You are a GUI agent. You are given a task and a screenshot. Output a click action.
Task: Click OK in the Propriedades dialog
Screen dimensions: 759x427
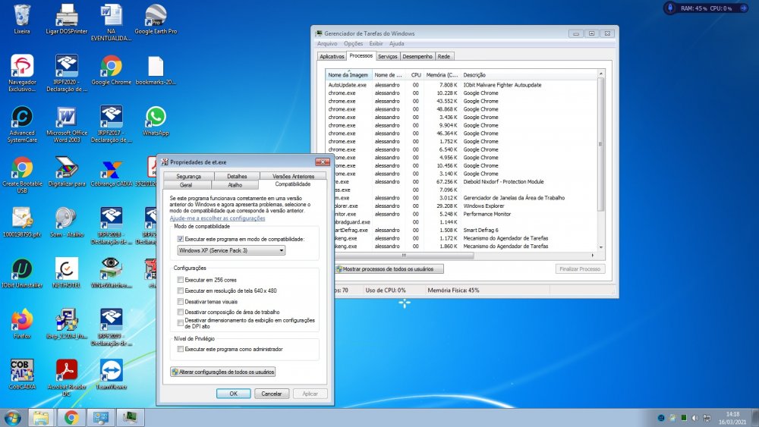point(233,394)
